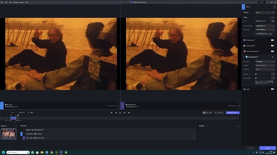Click the Add Noise value field

(x=273, y=74)
